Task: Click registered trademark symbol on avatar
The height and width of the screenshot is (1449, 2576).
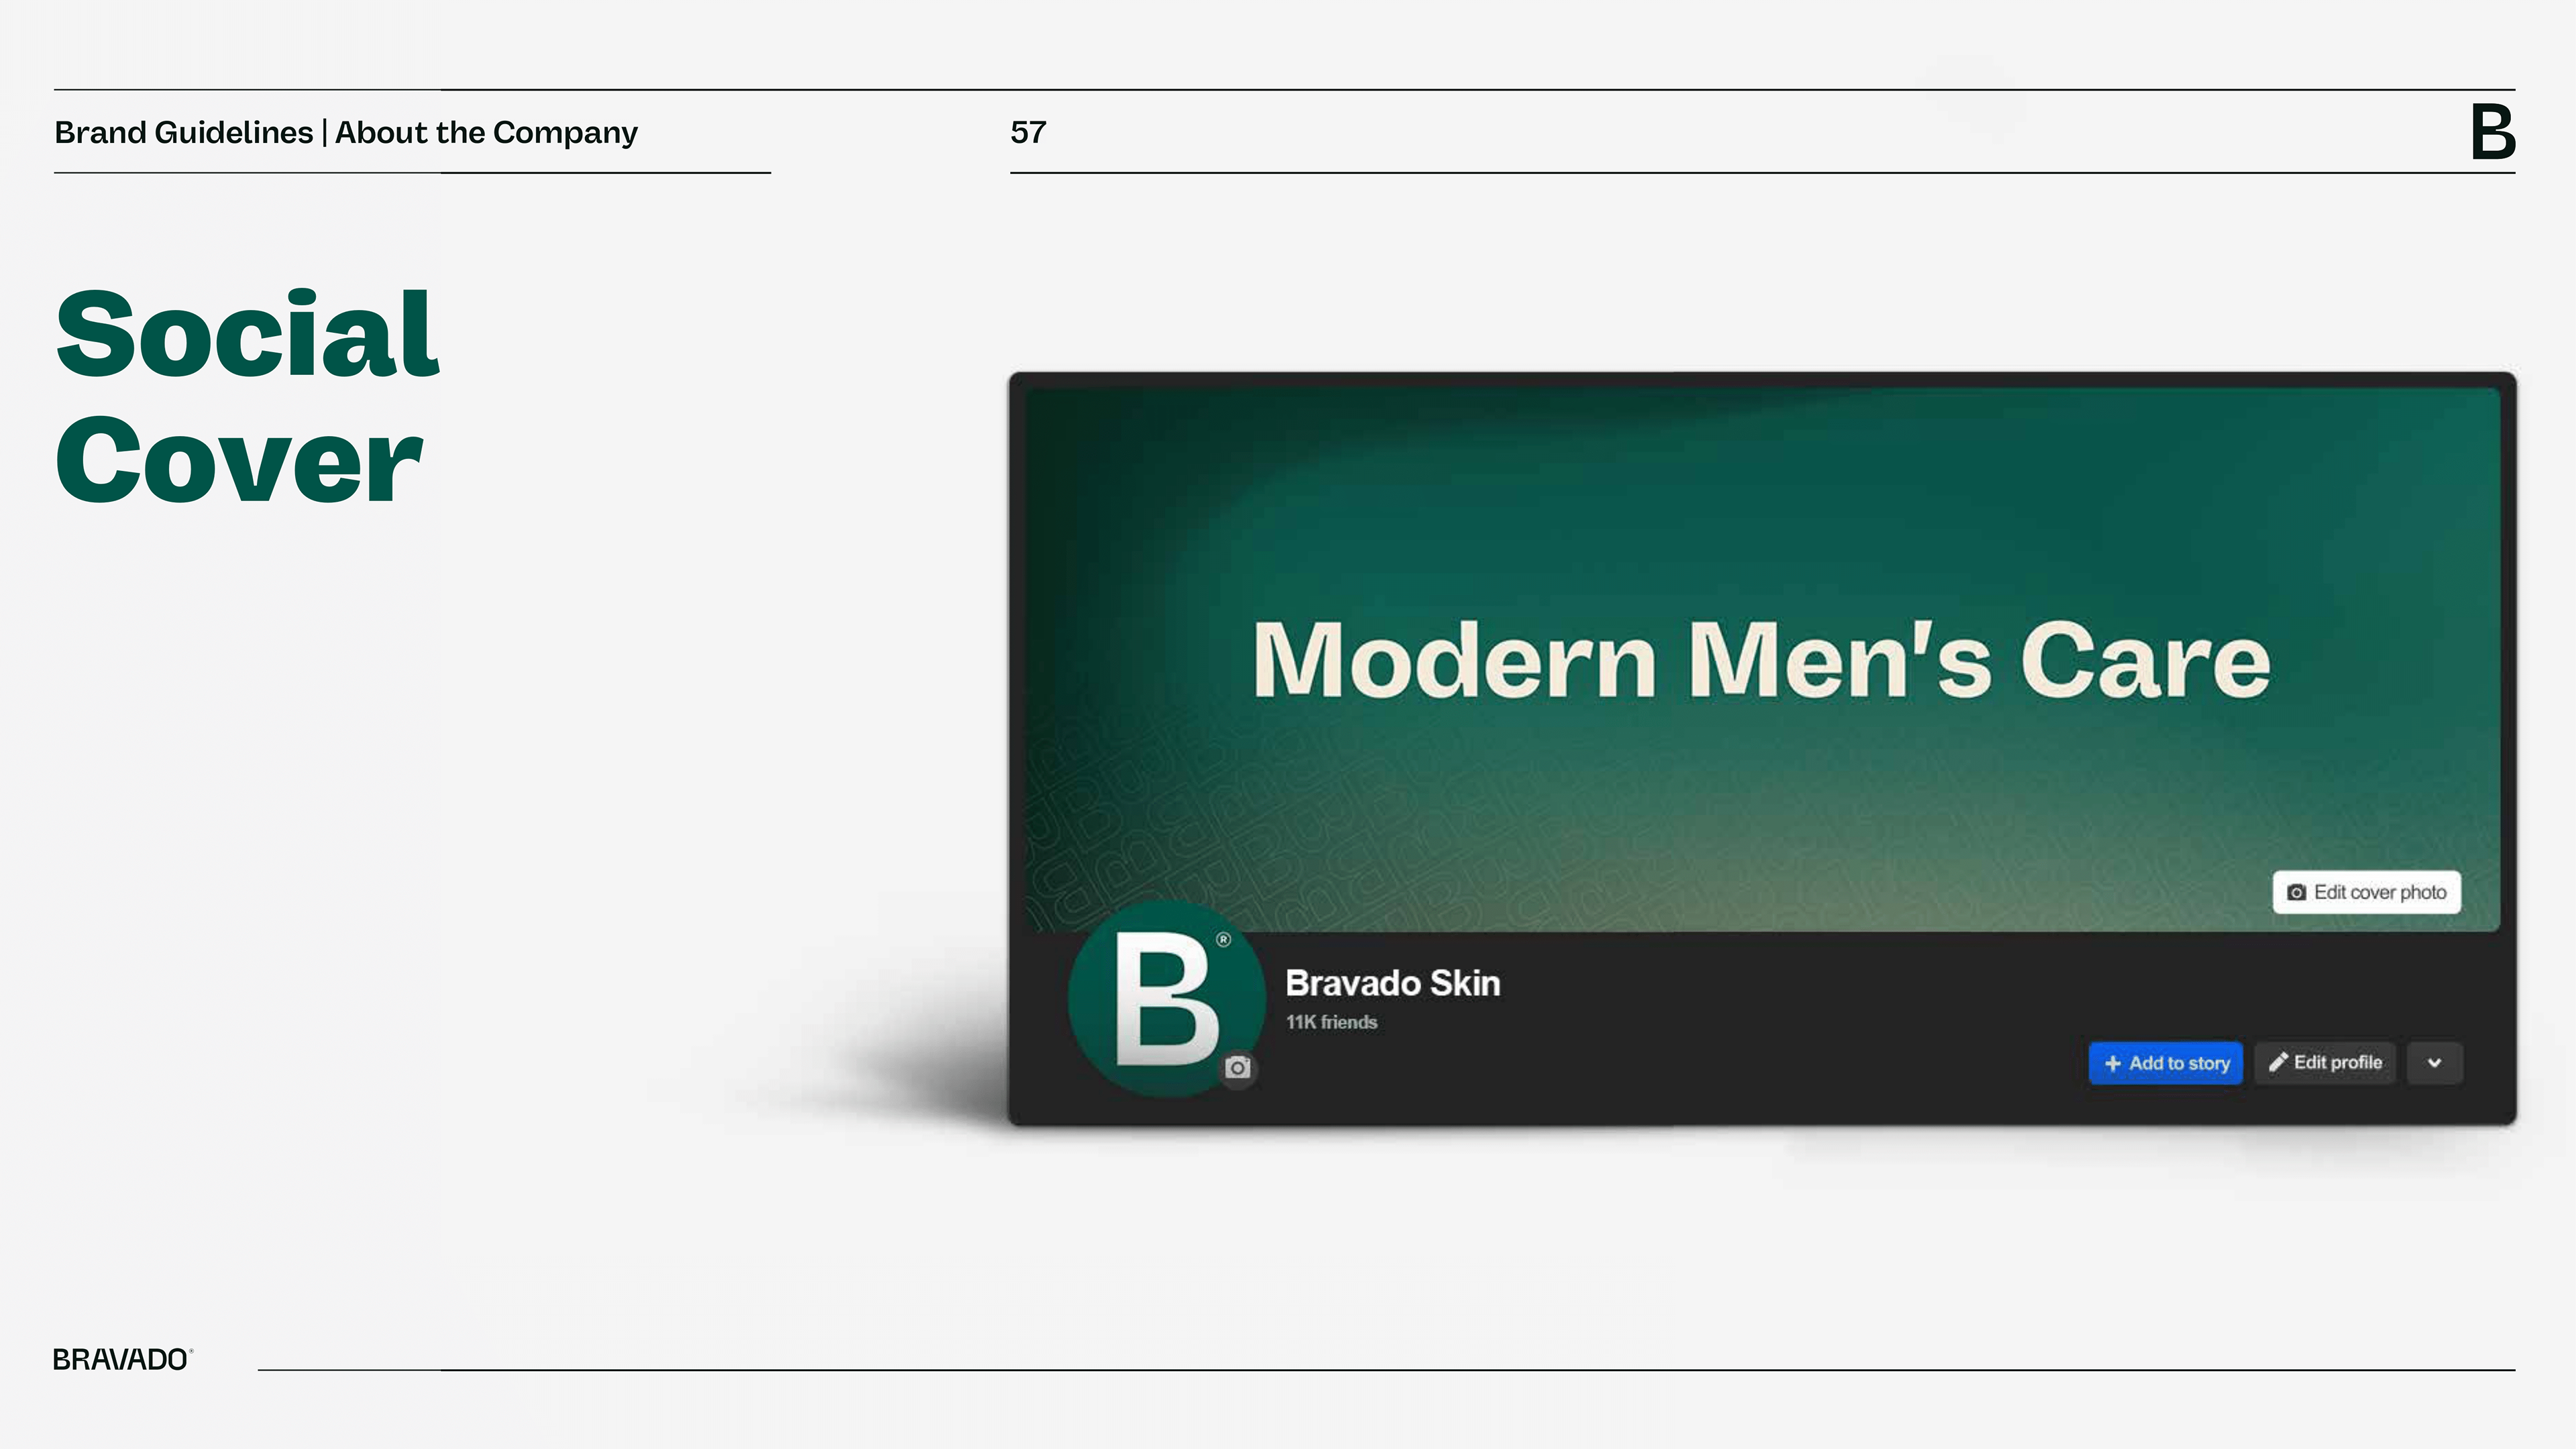Action: [x=1223, y=939]
